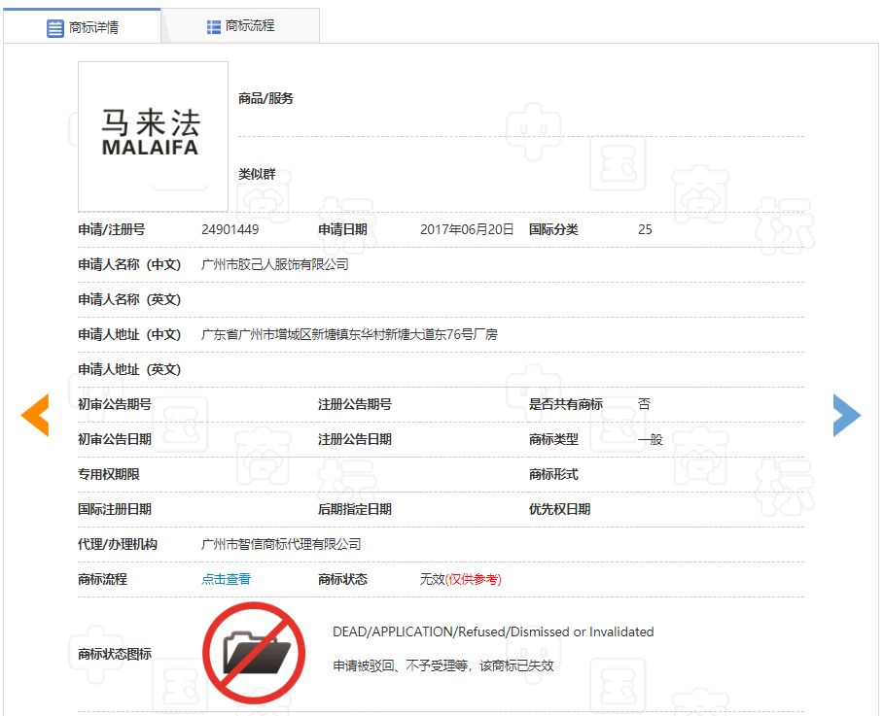Click the orange previous arrow
884x716 pixels.
tap(35, 415)
